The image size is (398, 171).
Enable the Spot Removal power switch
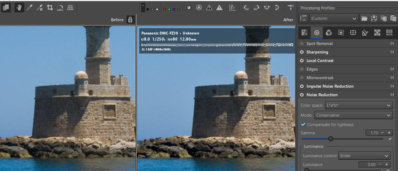point(302,44)
